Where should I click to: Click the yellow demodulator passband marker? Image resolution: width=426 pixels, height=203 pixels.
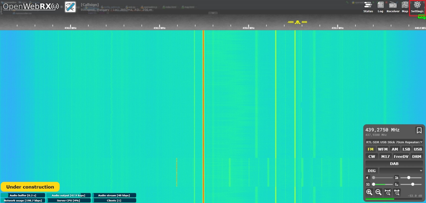tap(297, 22)
